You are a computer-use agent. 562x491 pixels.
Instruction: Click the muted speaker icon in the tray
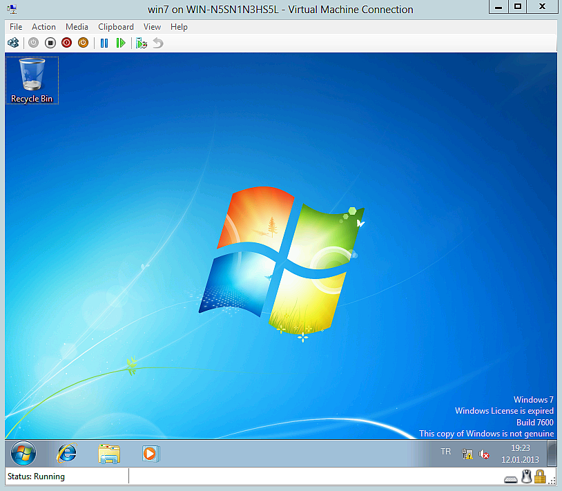point(484,454)
